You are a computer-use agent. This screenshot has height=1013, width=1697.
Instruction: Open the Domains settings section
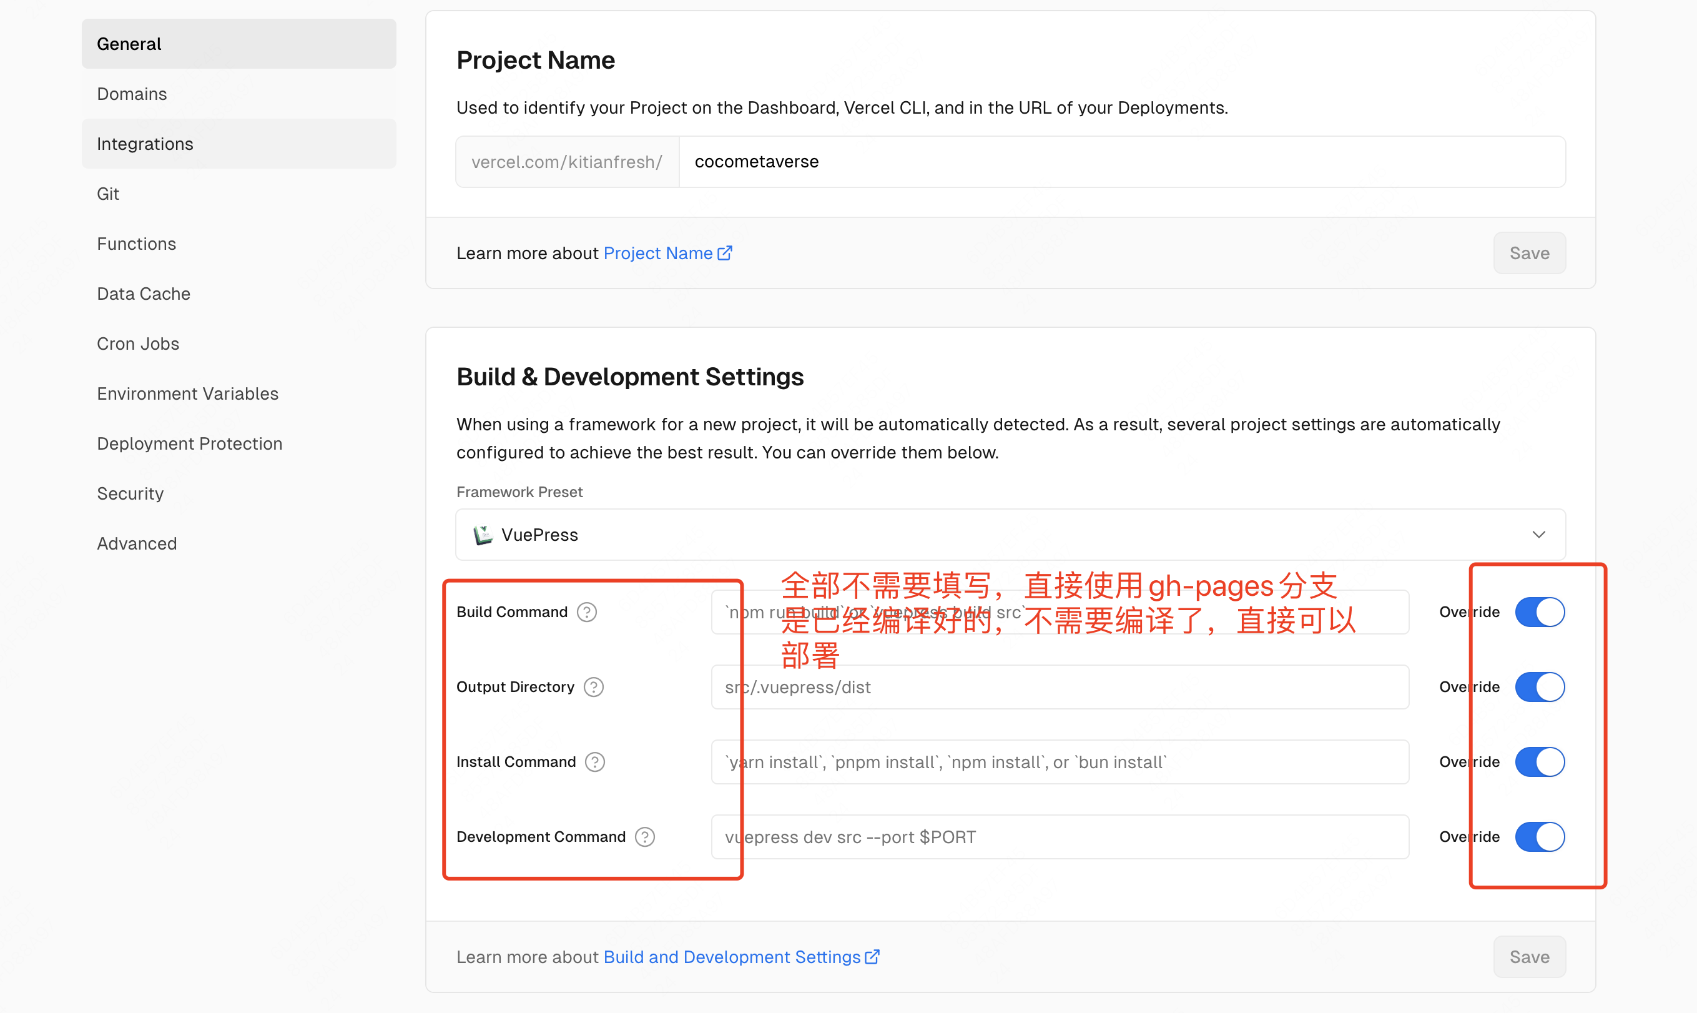(239, 94)
